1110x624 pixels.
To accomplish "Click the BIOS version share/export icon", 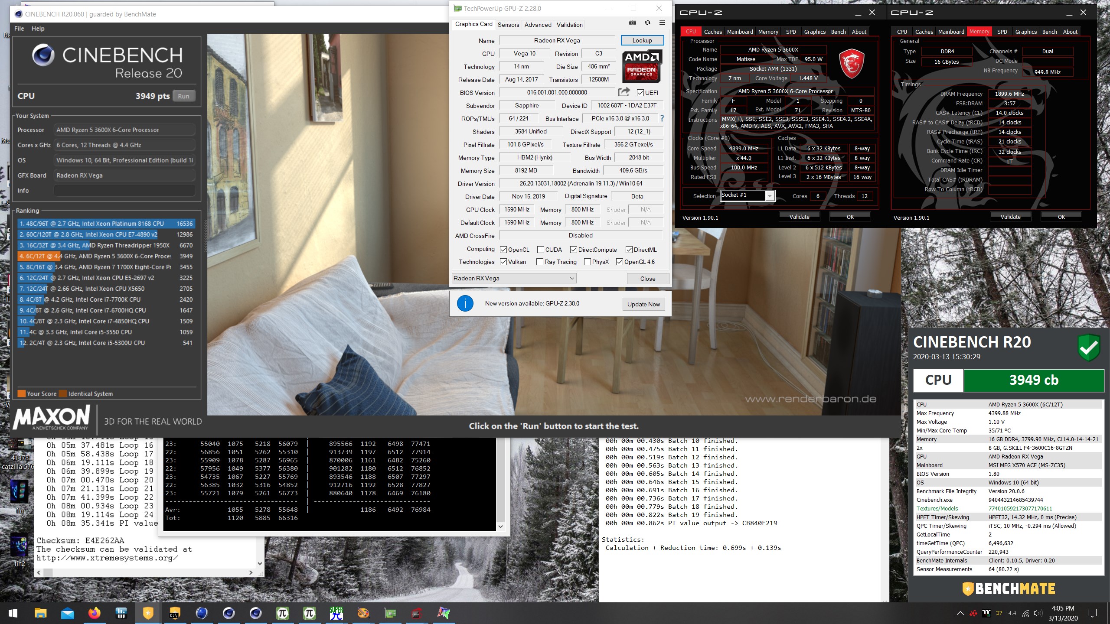I will click(624, 92).
